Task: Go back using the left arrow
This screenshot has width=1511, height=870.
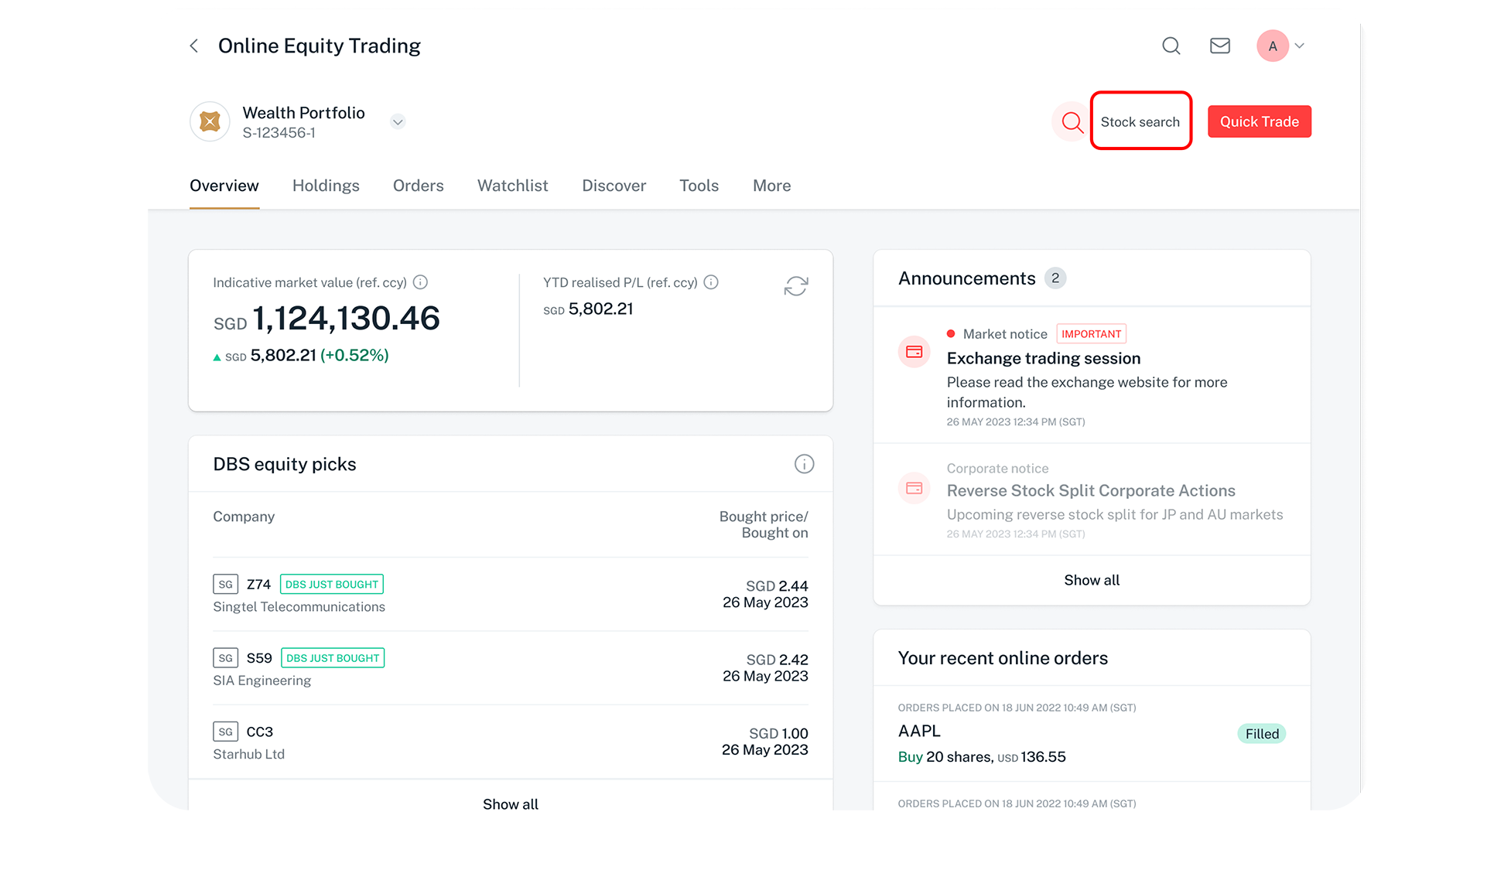Action: (x=194, y=46)
